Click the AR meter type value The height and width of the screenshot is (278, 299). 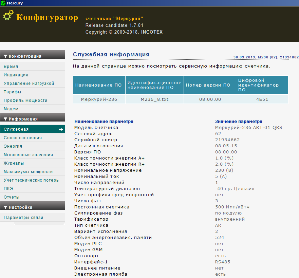[218, 225]
